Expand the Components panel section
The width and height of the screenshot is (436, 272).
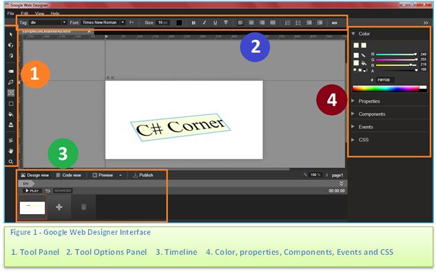(353, 114)
